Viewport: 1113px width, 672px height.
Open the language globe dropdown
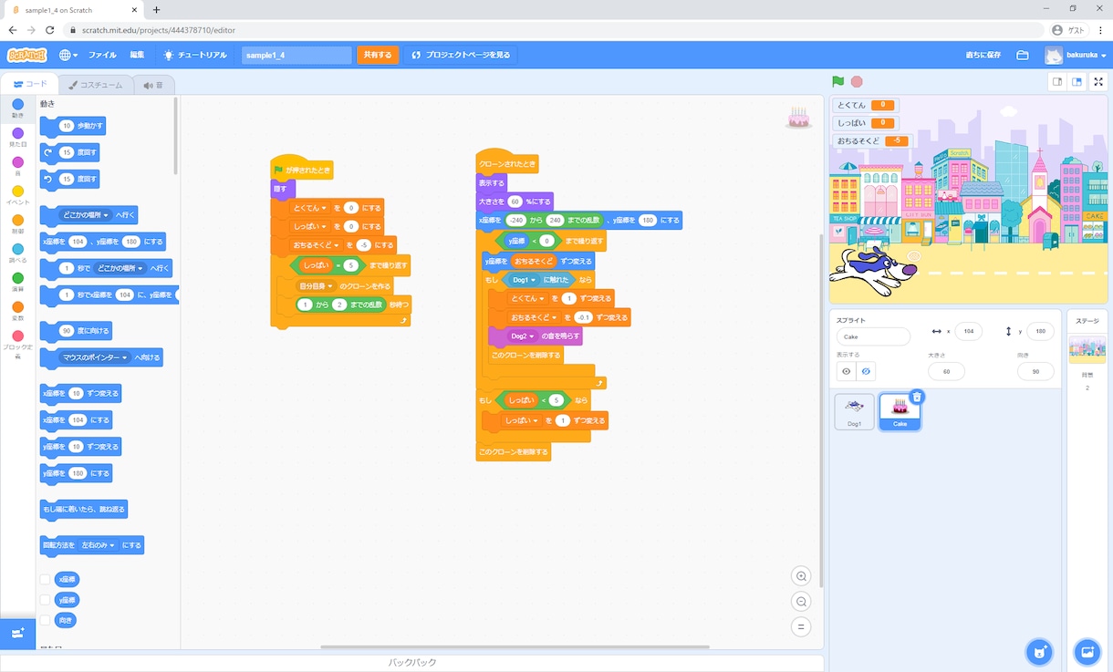pos(68,55)
